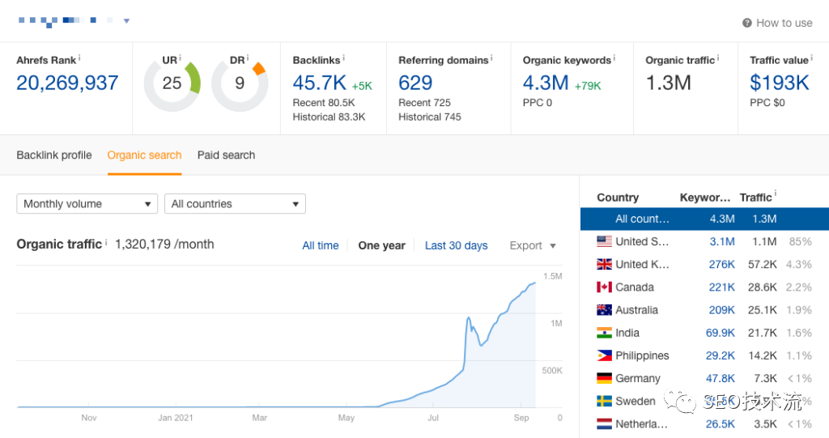The image size is (829, 438).
Task: Click the Philippines flag icon
Action: tap(604, 355)
